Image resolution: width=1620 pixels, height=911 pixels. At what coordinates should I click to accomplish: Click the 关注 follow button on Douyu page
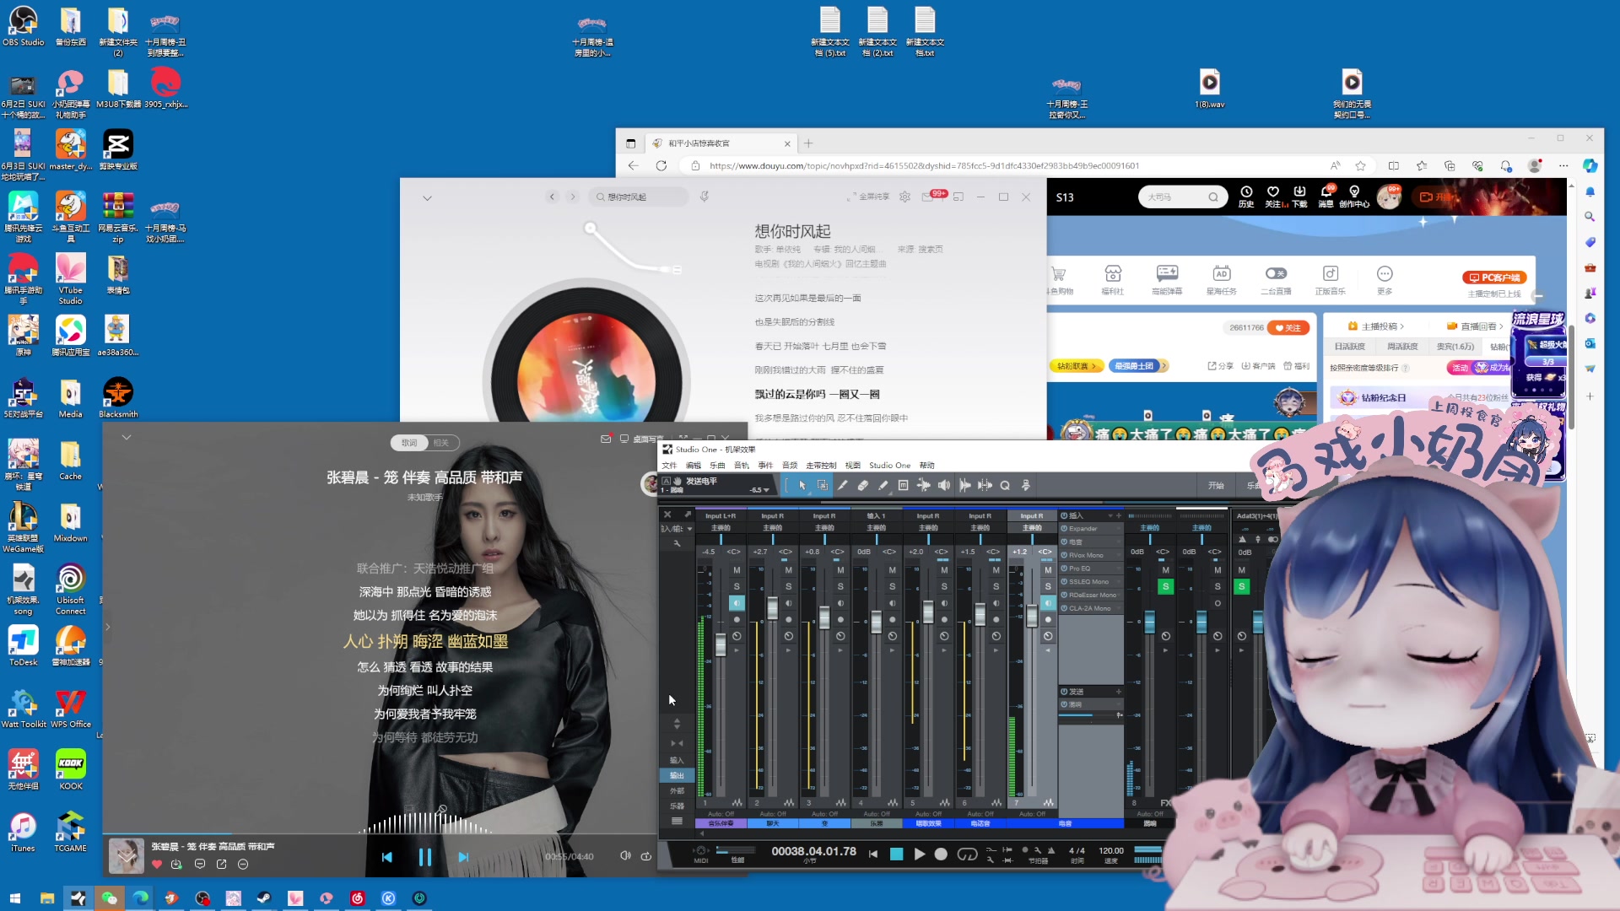coord(1288,328)
